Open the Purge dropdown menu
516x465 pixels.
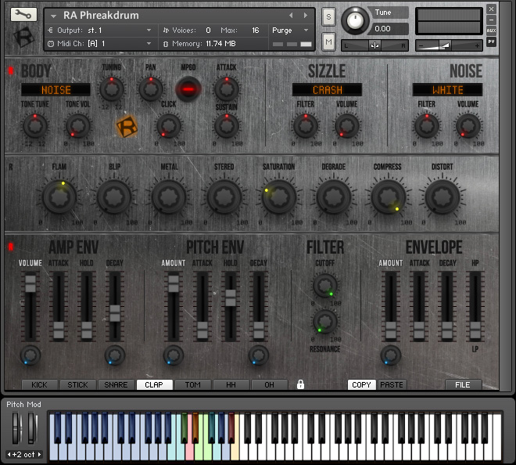(x=290, y=31)
